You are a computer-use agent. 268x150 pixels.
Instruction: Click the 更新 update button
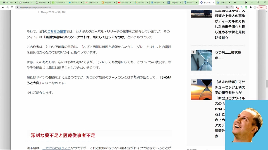(x=262, y=7)
